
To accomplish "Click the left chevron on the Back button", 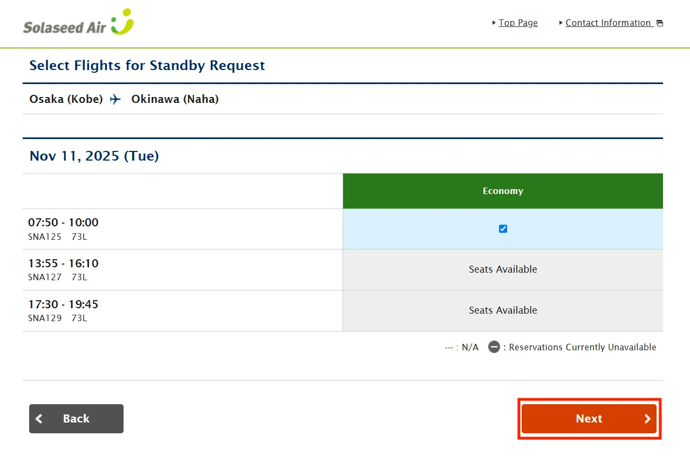I will [39, 419].
